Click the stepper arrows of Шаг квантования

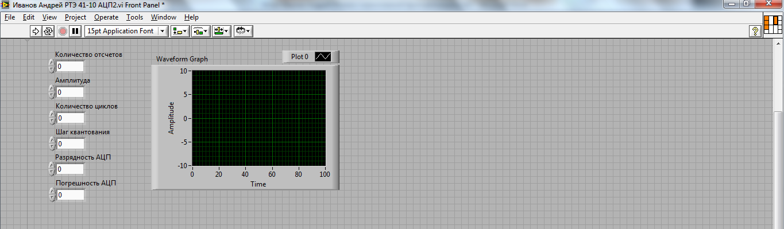[52, 144]
